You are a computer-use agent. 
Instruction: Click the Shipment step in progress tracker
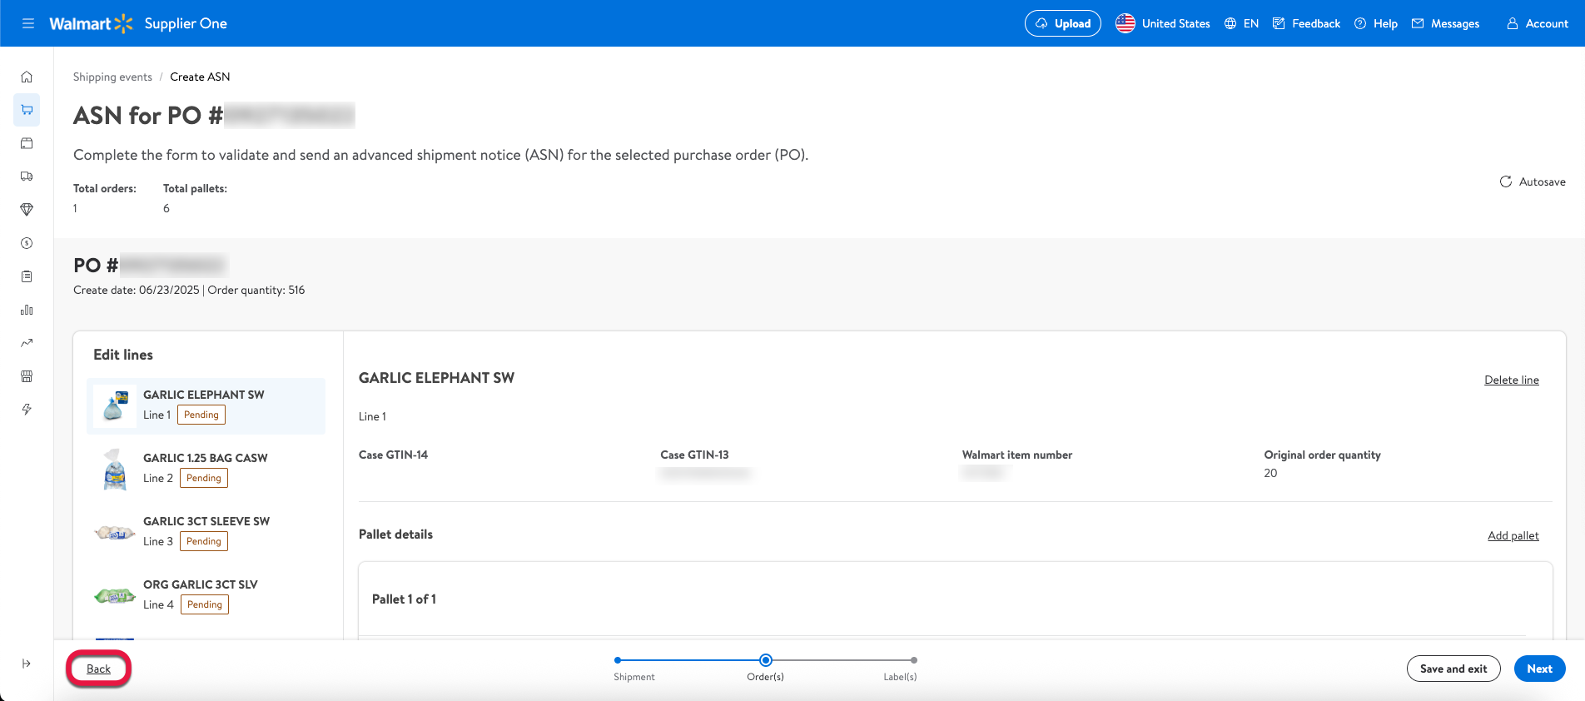click(618, 661)
